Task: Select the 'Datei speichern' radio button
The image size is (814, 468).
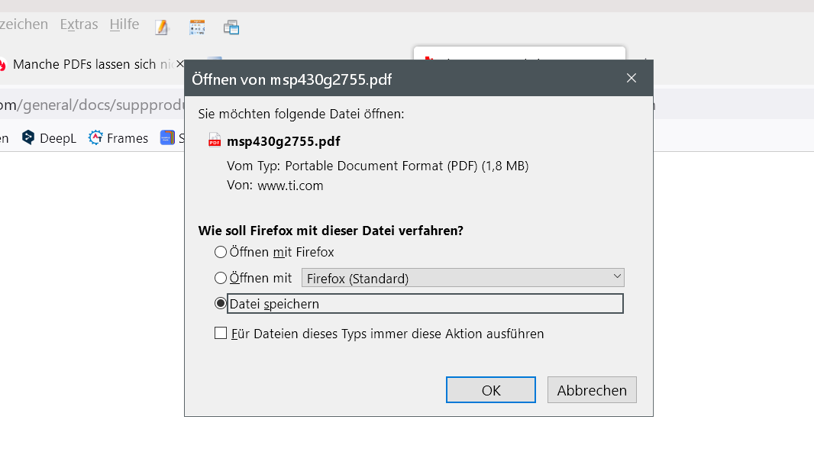Action: pyautogui.click(x=221, y=303)
